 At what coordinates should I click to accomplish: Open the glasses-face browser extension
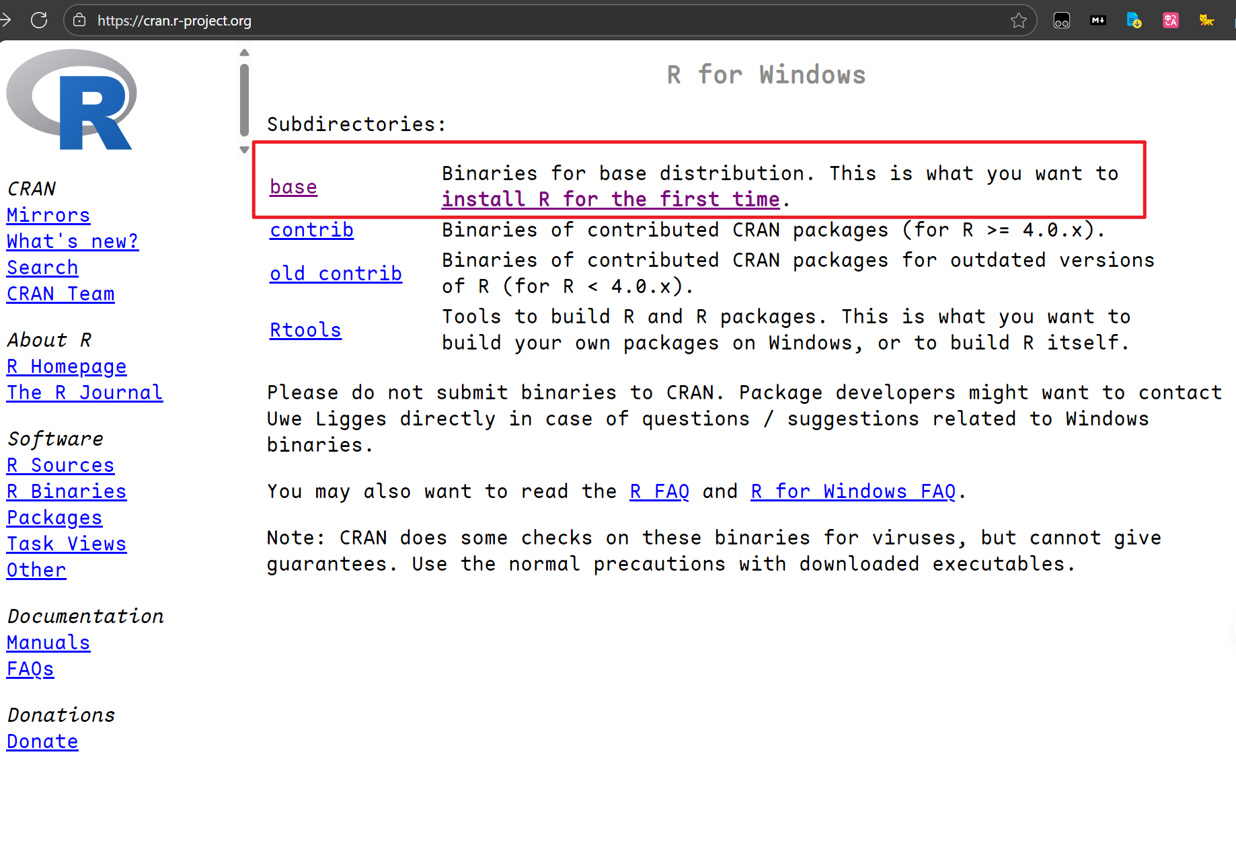pyautogui.click(x=1062, y=21)
